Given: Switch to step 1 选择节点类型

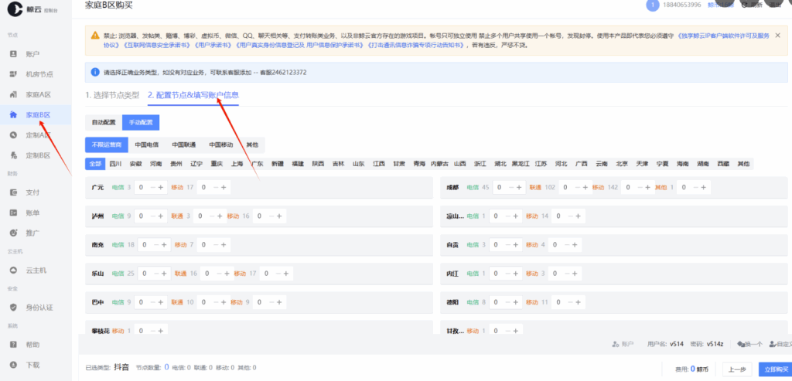Looking at the screenshot, I should [112, 95].
